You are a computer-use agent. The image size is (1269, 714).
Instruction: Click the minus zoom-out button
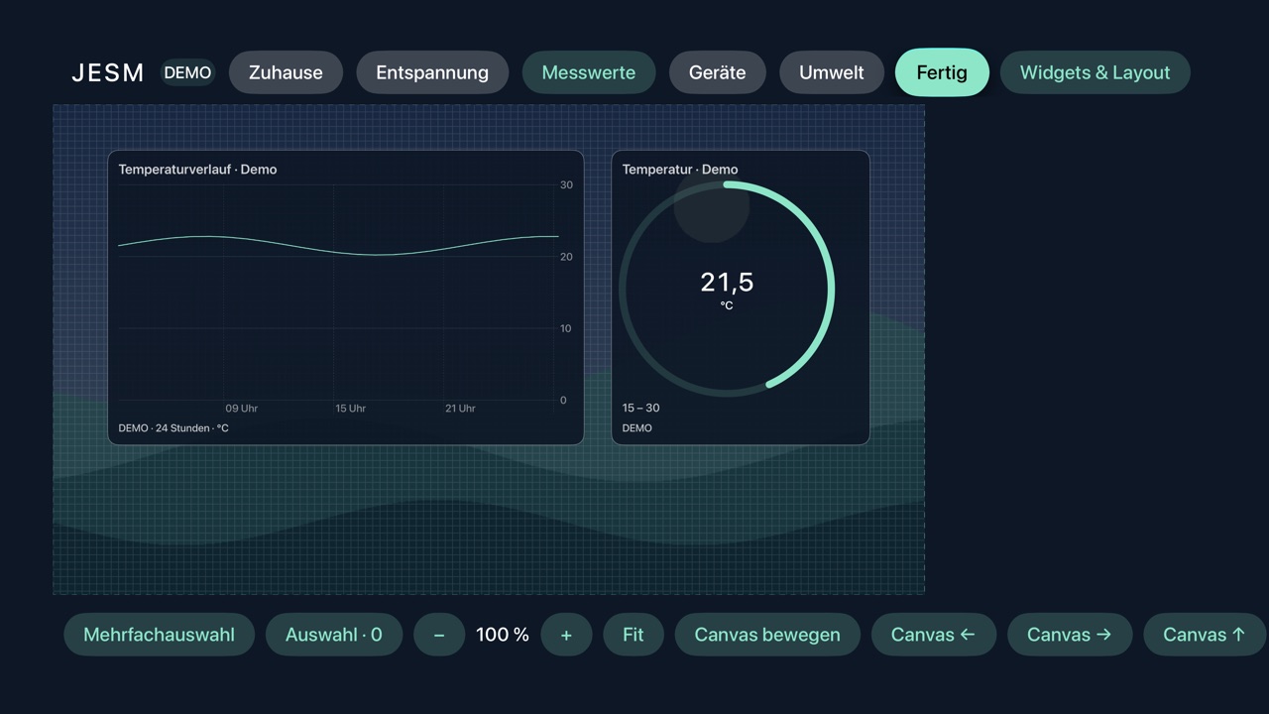(x=439, y=635)
